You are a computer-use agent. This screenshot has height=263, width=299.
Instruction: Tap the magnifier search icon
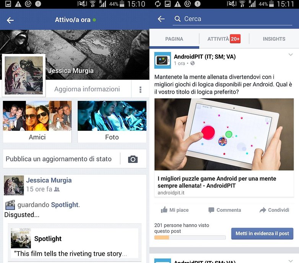pyautogui.click(x=177, y=19)
